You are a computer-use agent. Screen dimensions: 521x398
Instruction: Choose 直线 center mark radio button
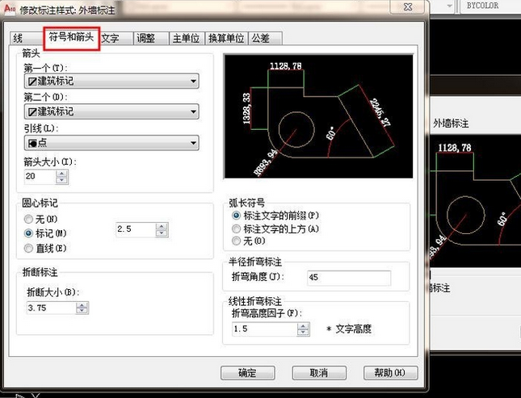click(x=29, y=248)
